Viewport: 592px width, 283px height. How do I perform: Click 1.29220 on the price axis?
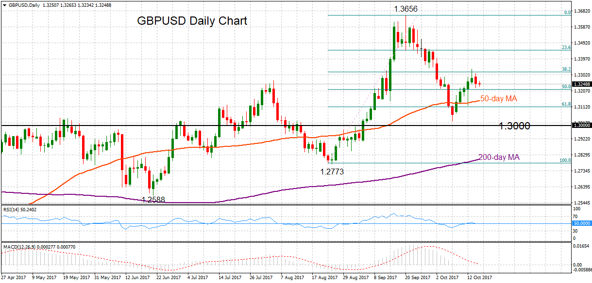[582, 139]
